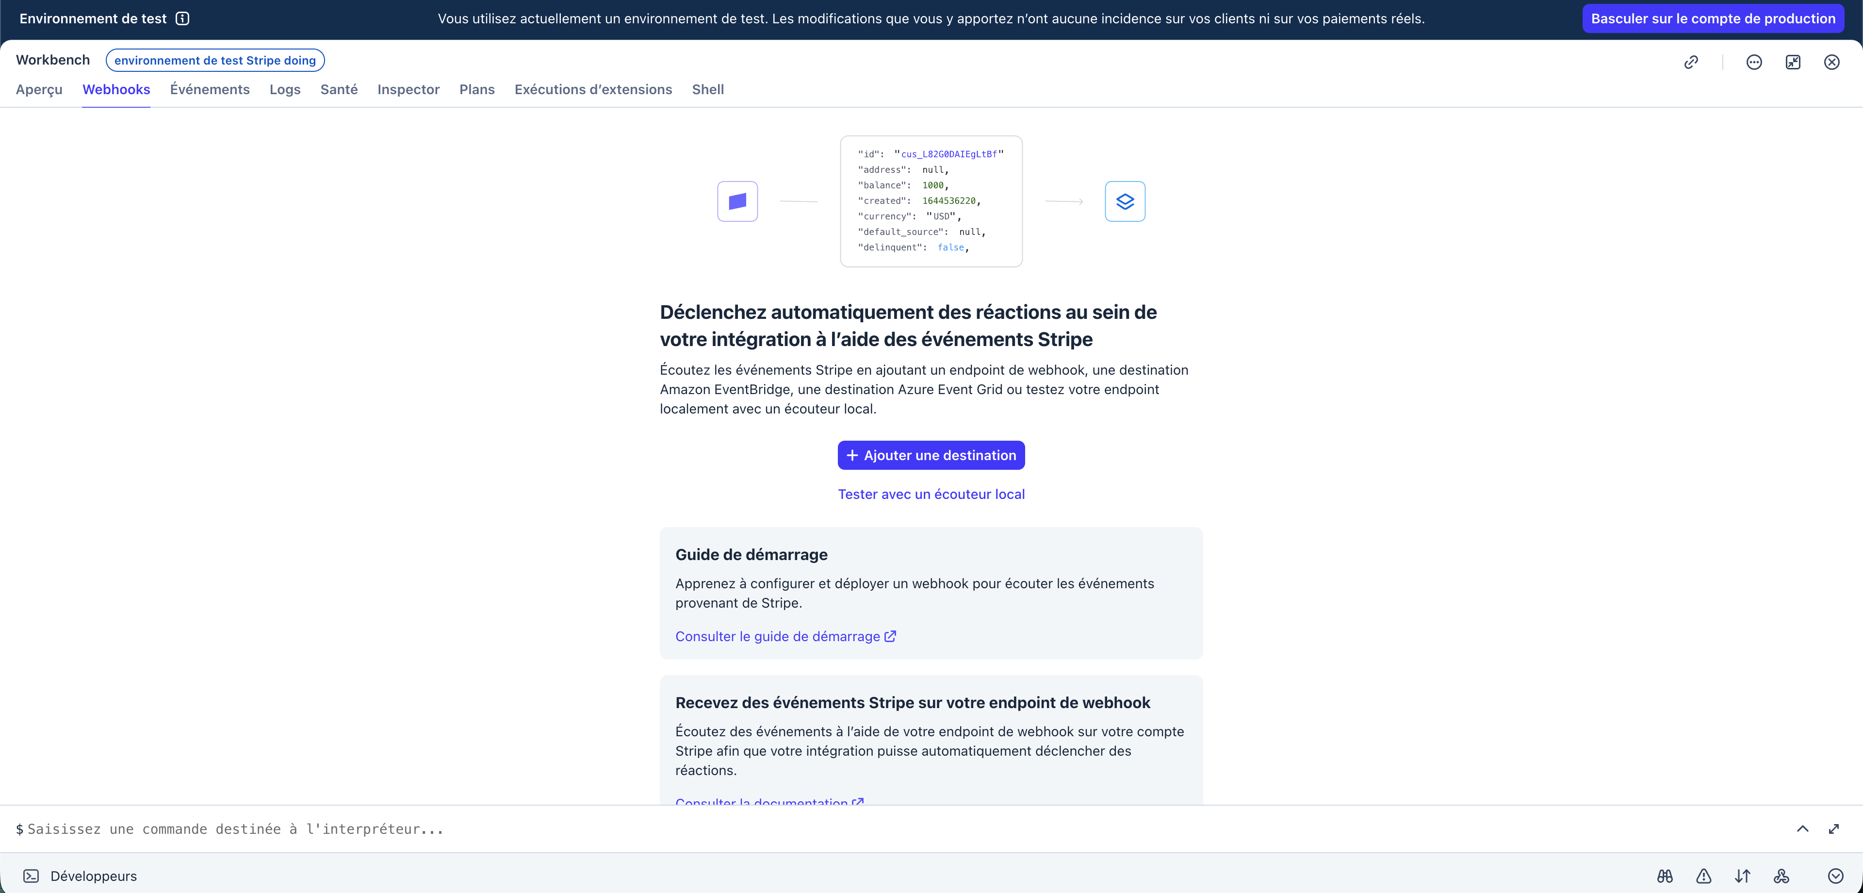1863x893 pixels.
Task: Click the Recevez des événements Stripe heading
Action: click(913, 703)
